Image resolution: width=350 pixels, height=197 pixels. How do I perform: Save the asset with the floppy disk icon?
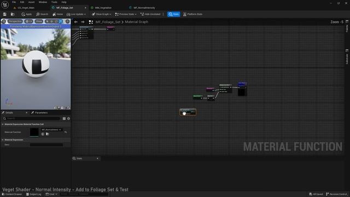(5, 14)
